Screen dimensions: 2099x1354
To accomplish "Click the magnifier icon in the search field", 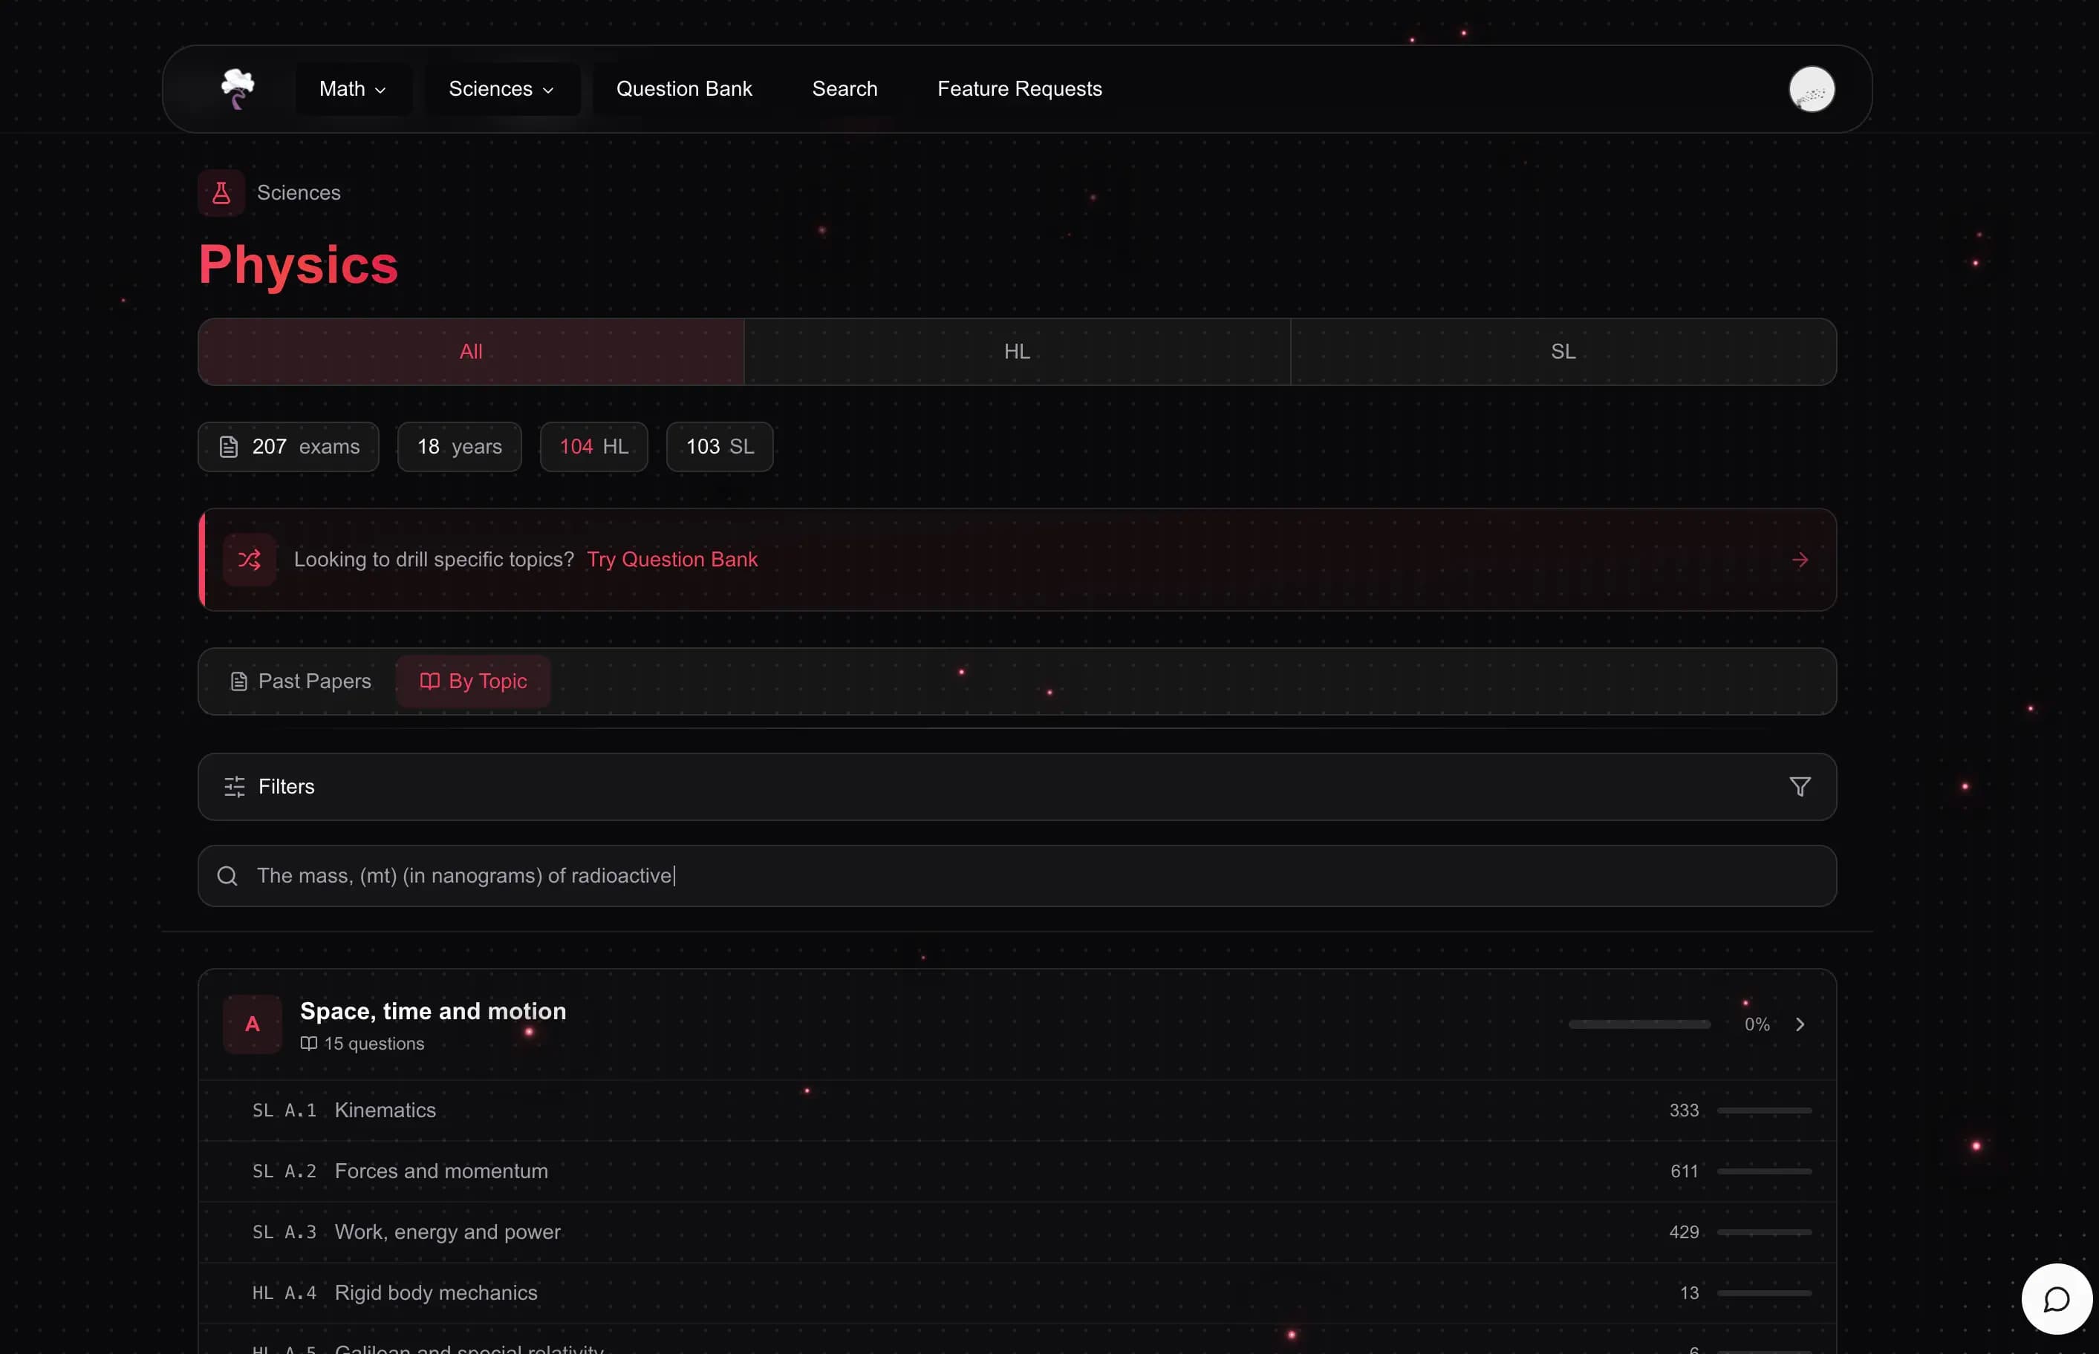I will pos(228,876).
